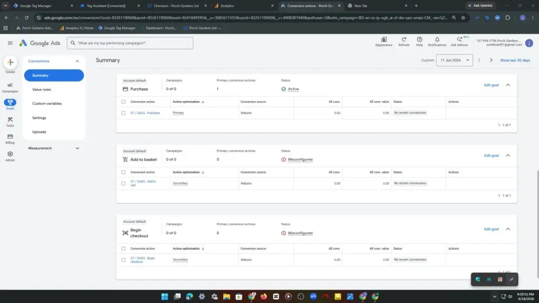Open Analytics 4 | Home bookmark
The height and width of the screenshot is (303, 539).
(x=76, y=28)
